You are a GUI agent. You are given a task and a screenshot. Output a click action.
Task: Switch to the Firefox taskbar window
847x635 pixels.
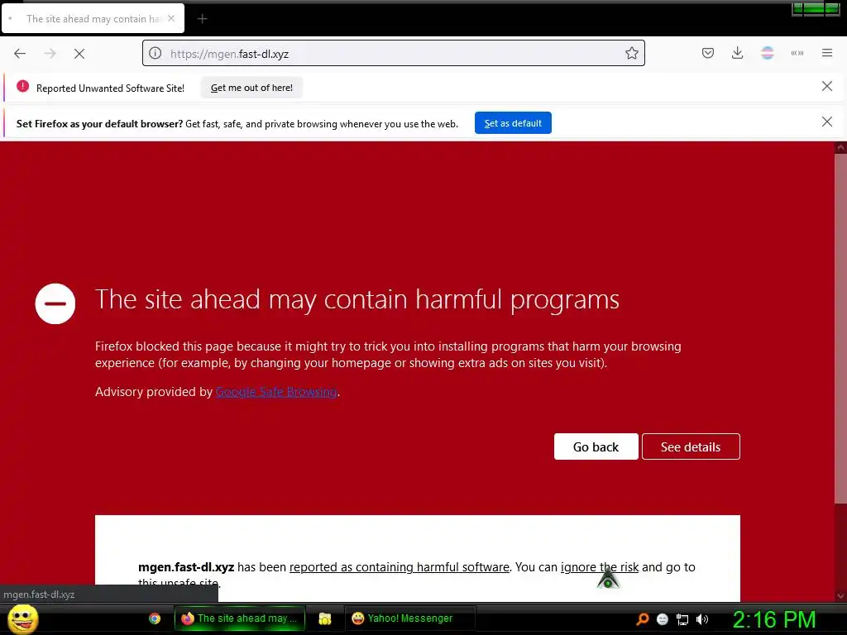point(240,618)
